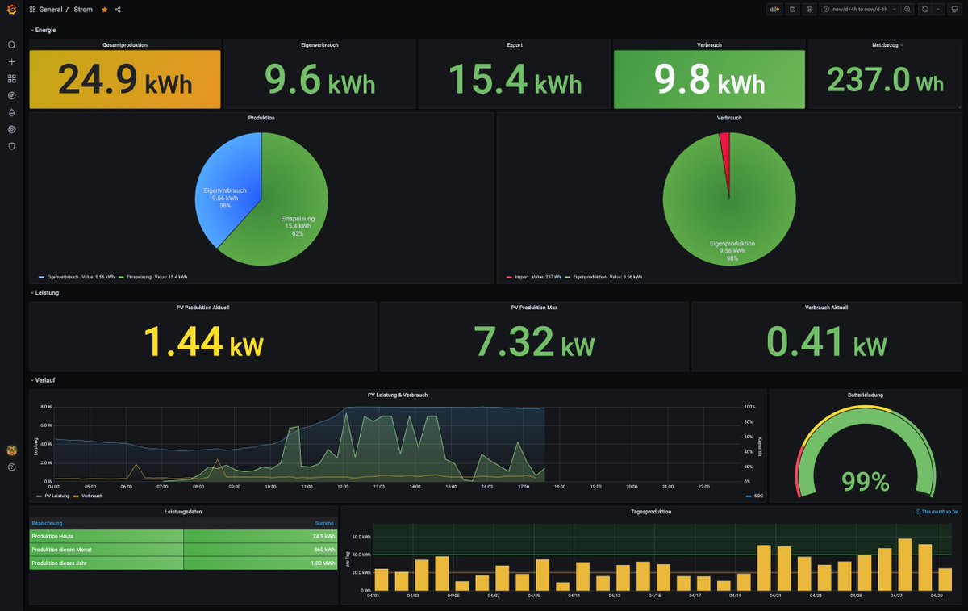Refresh the dashboard
968x611 pixels.
[x=925, y=10]
